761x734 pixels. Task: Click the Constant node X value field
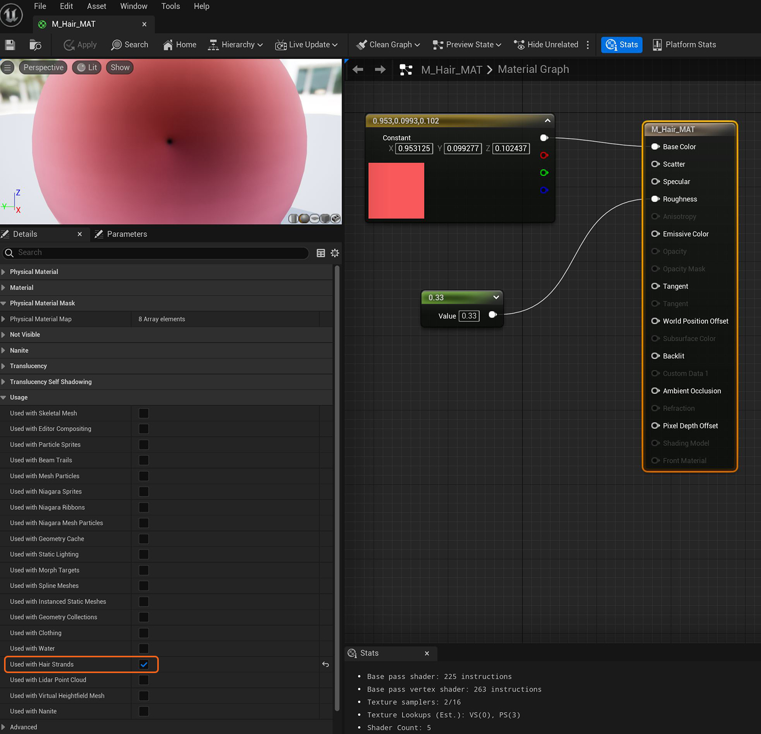[414, 148]
